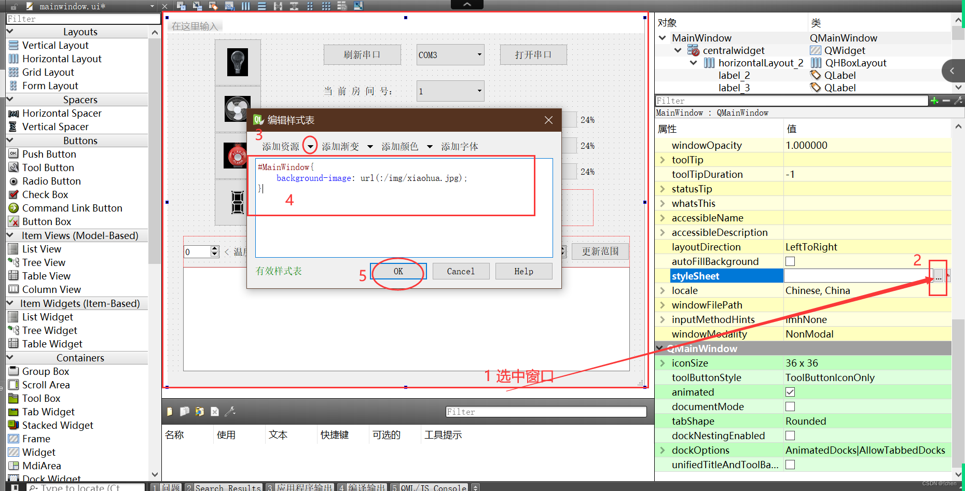The height and width of the screenshot is (491, 965).
Task: Remove dynamic property with minus icon
Action: coord(946,101)
